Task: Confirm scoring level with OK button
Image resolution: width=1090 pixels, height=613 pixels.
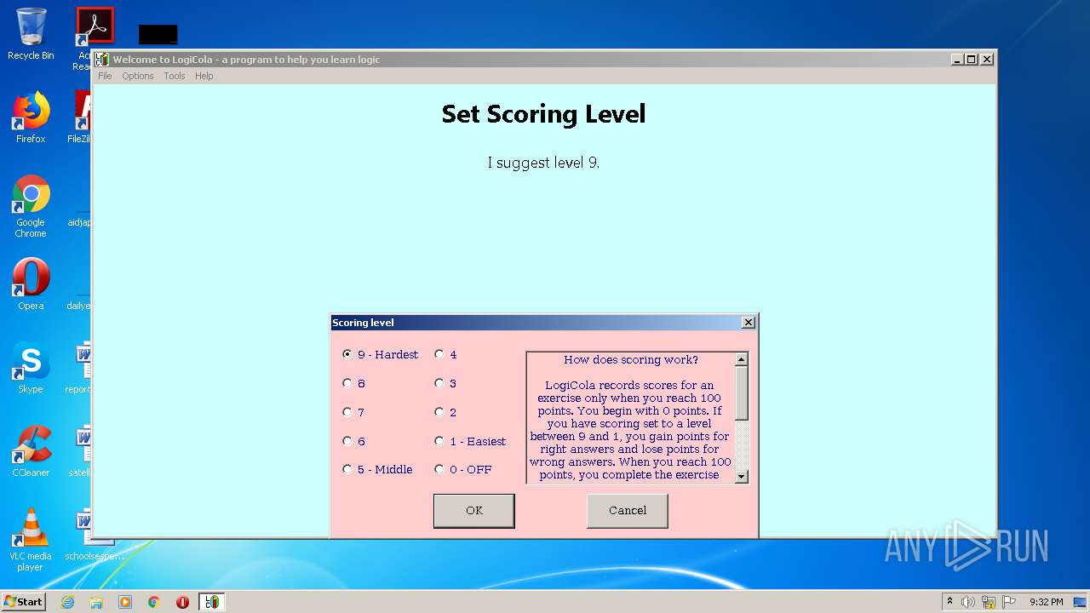Action: 474,511
